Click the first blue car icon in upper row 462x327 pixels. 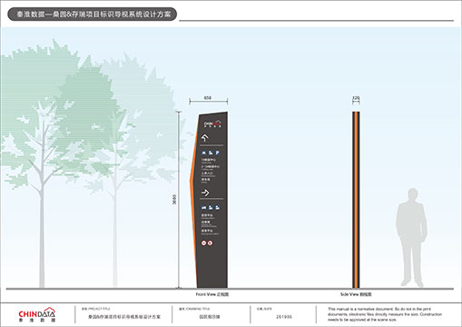tap(204, 153)
